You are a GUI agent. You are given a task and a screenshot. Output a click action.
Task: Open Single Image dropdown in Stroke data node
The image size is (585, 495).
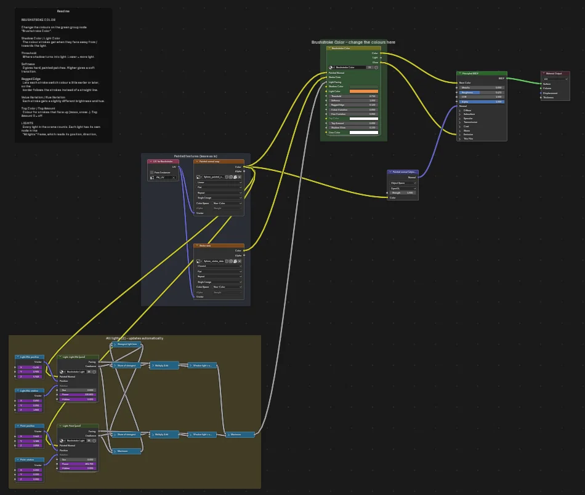pos(219,282)
